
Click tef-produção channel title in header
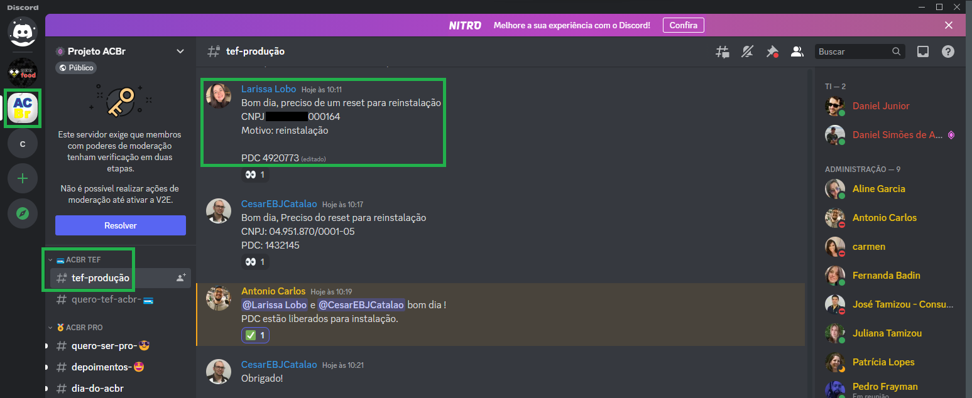point(255,51)
